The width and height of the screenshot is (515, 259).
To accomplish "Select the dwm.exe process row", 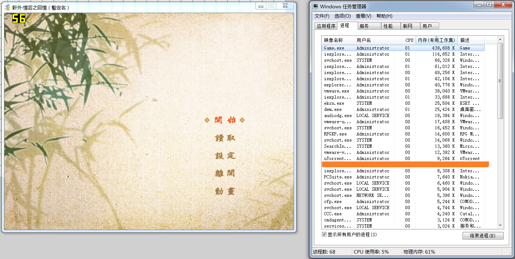I will coord(403,109).
